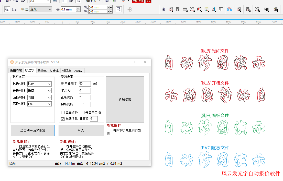The width and height of the screenshot is (283, 181).
Task: Click the printer icon in toolbar
Action: tap(178, 9)
